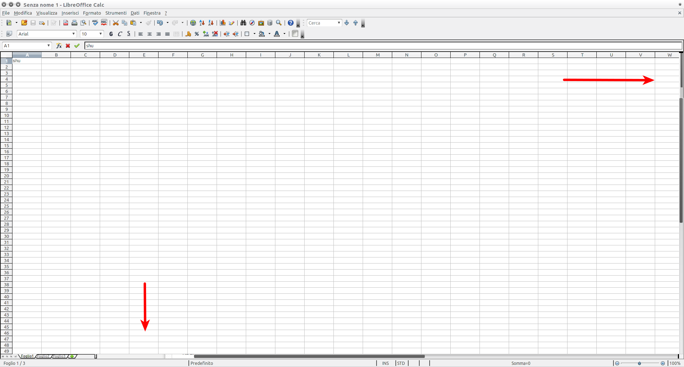684x367 pixels.
Task: Toggle automatic spell checking ABC icon
Action: click(x=104, y=23)
